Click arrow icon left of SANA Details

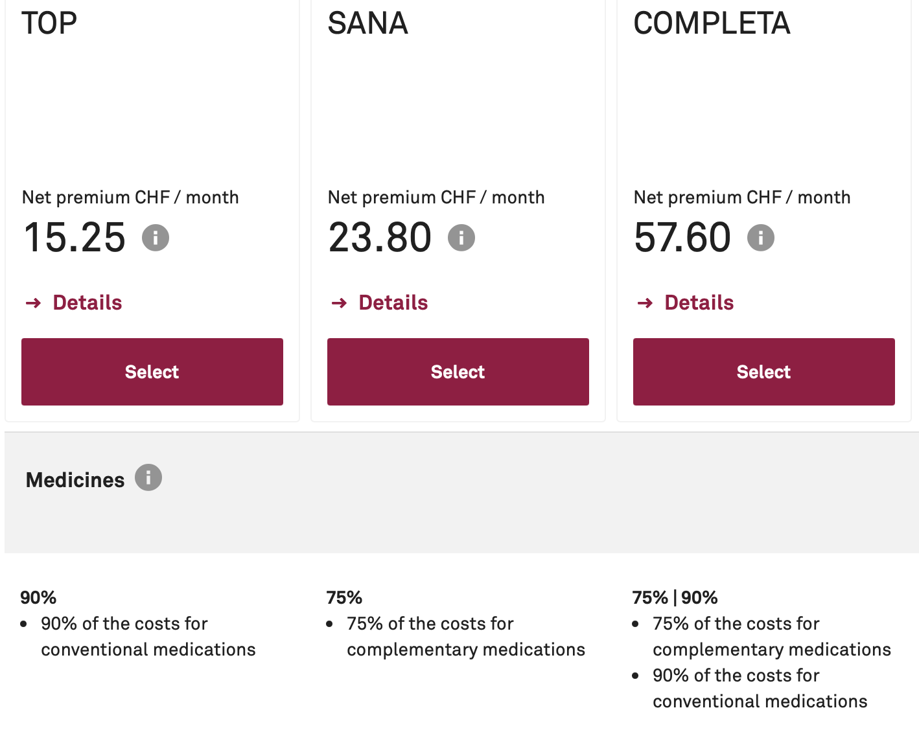[x=340, y=303]
